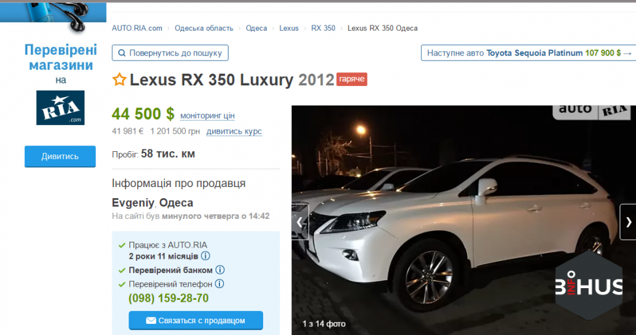Image resolution: width=636 pixels, height=335 pixels.
Task: Add listing to favorites via star icon
Action: (119, 80)
